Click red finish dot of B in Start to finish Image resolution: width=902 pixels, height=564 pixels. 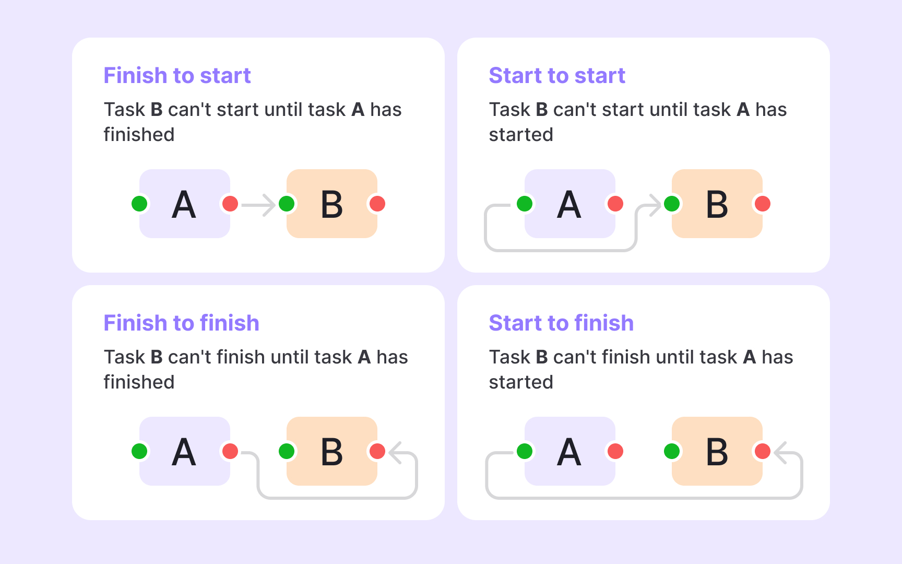point(763,451)
